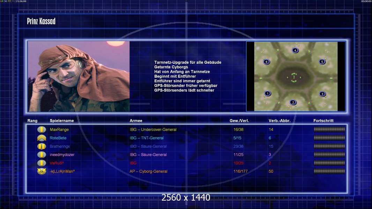Select player name RoteBete

58,138
